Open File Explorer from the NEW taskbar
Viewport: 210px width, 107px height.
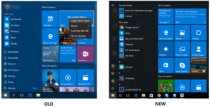pyautogui.click(x=144, y=96)
